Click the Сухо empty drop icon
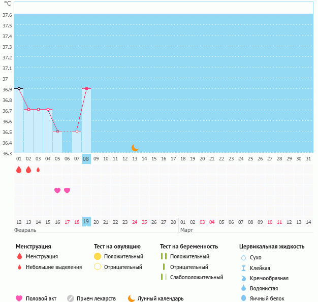The width and height of the screenshot is (318, 302). pyautogui.click(x=243, y=257)
